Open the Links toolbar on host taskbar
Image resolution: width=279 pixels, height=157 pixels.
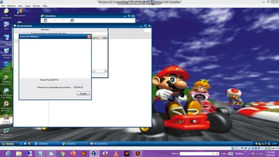point(224,154)
